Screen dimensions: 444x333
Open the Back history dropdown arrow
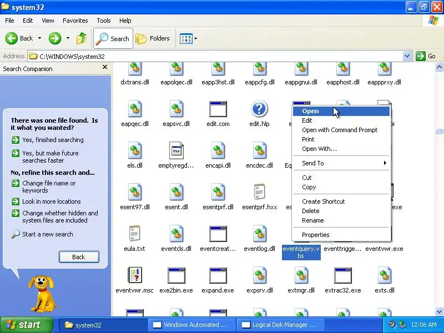39,38
